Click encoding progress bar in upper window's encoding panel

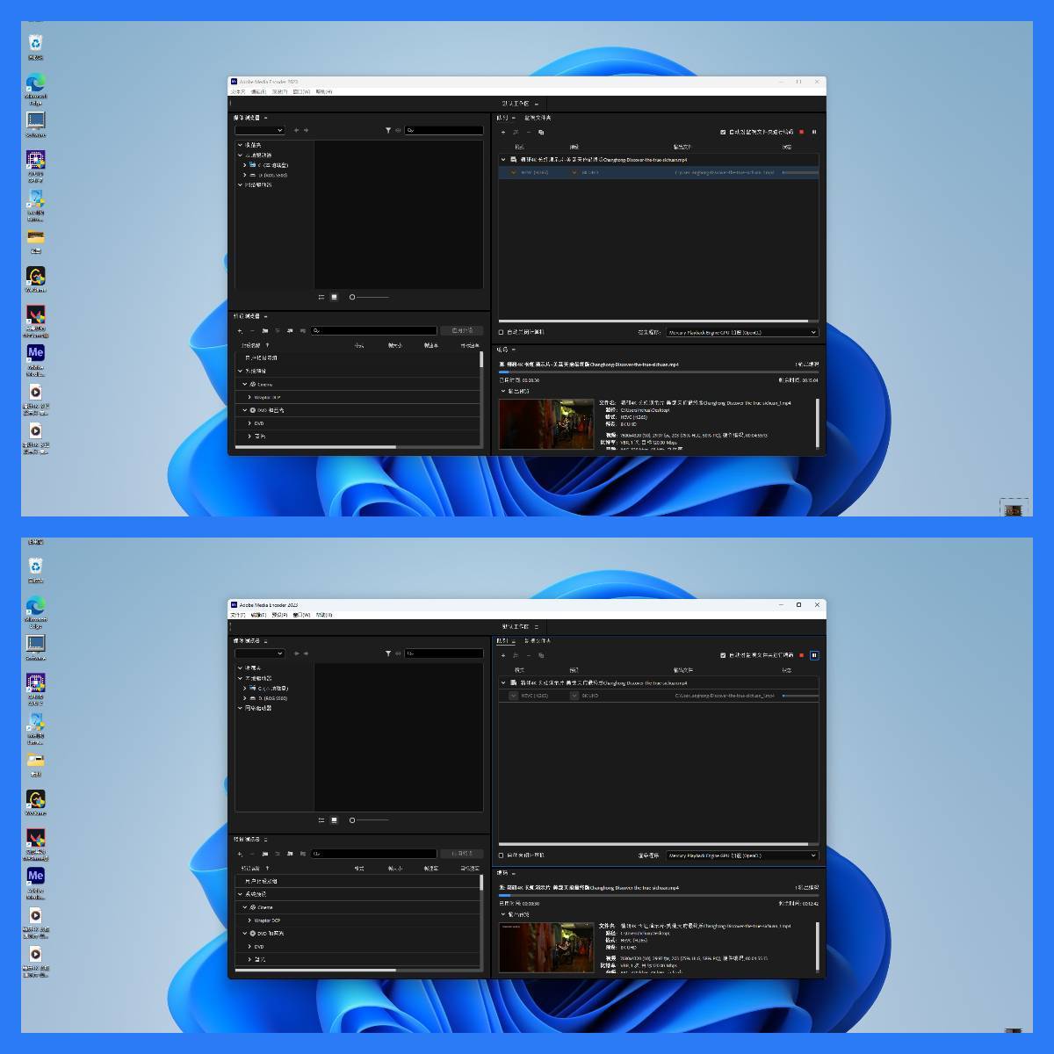coord(659,372)
